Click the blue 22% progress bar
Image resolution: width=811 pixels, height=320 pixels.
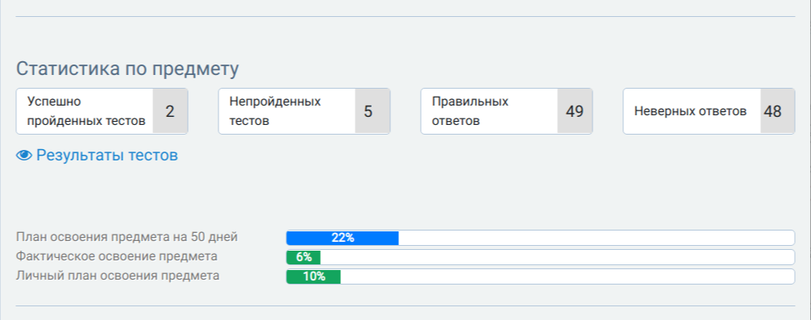tap(343, 238)
